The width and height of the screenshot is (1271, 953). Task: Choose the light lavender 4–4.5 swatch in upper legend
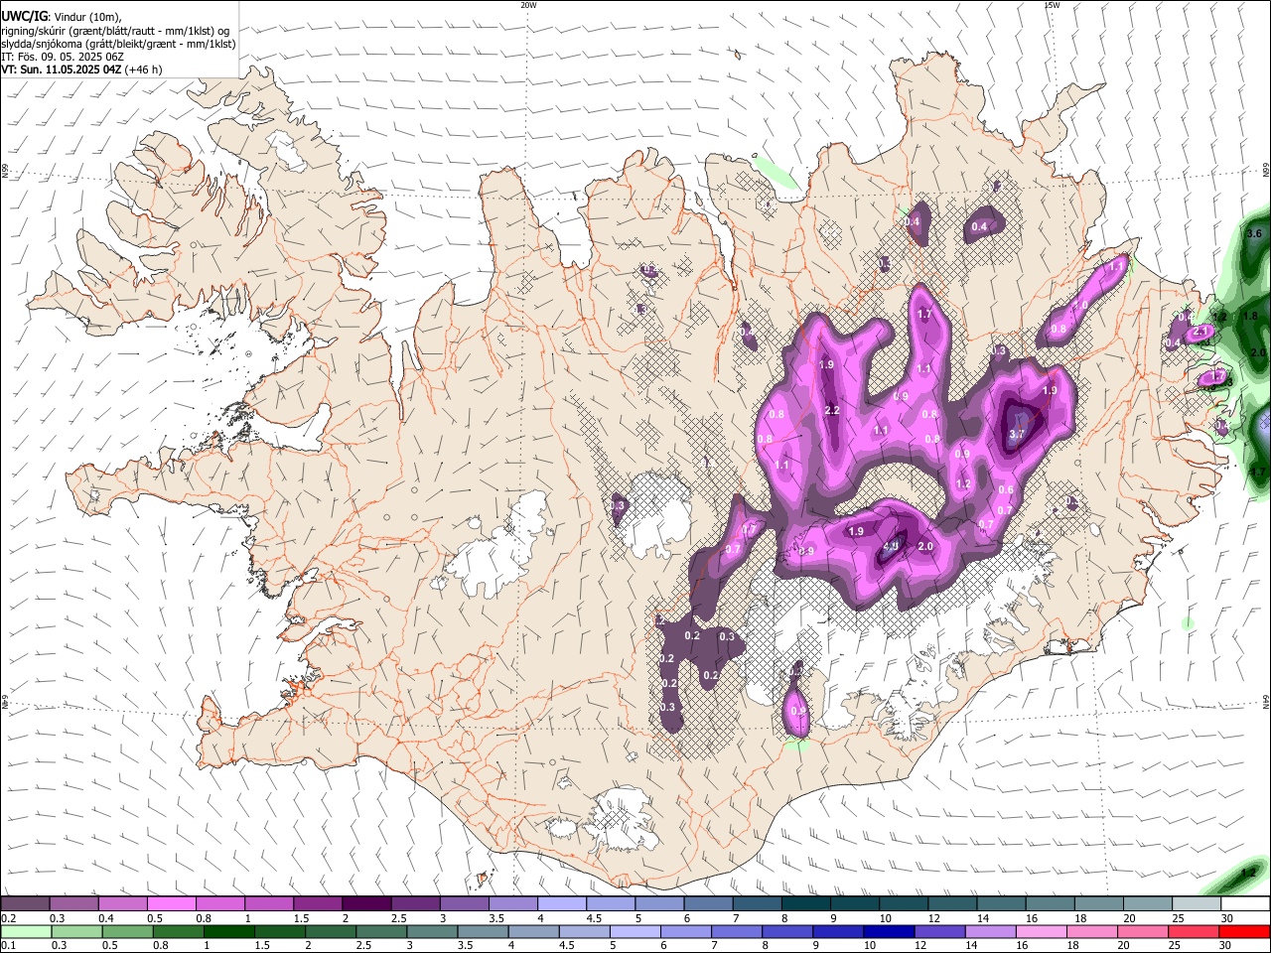562,904
